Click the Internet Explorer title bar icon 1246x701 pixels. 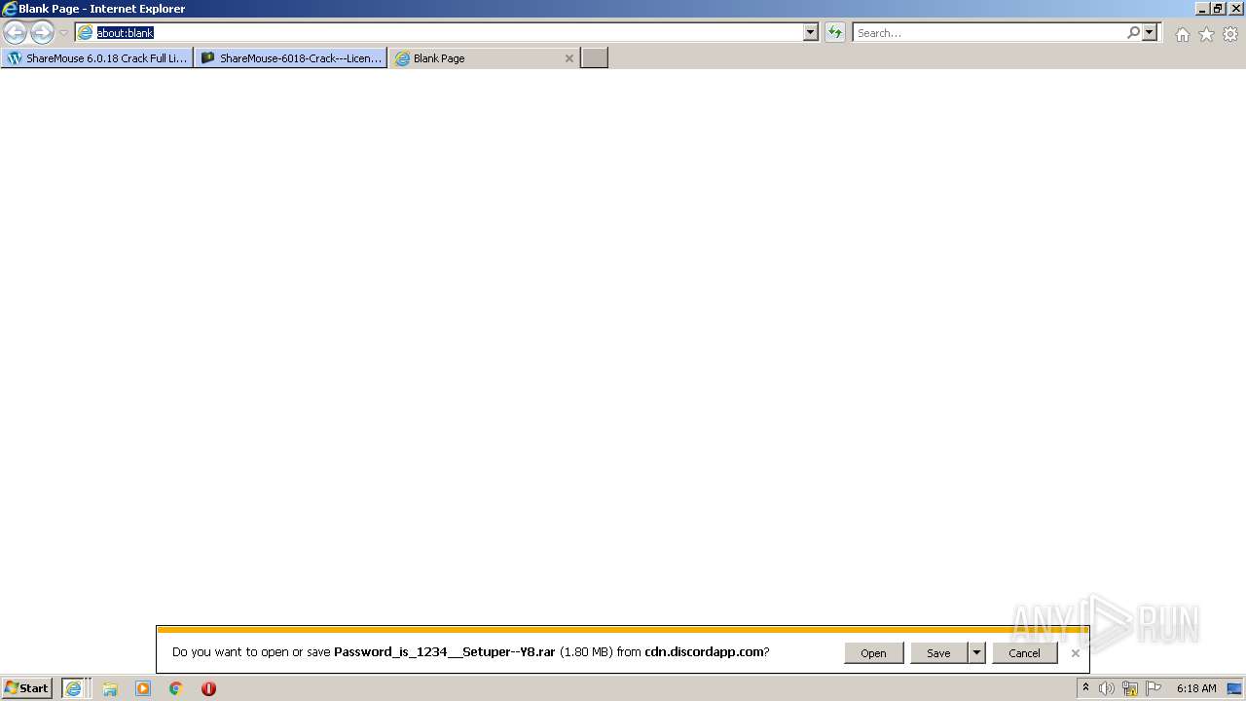(9, 9)
